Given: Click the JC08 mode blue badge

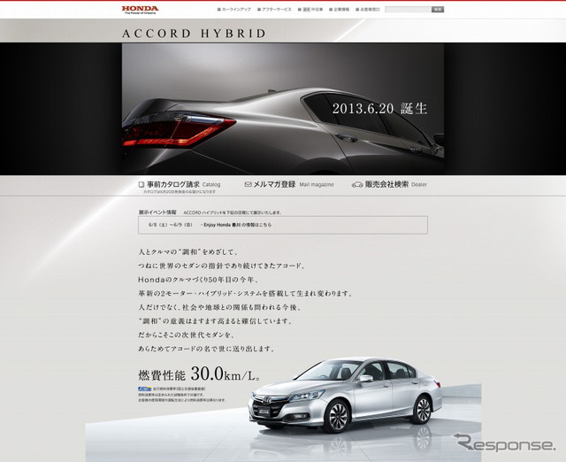Looking at the screenshot, I should tap(144, 389).
